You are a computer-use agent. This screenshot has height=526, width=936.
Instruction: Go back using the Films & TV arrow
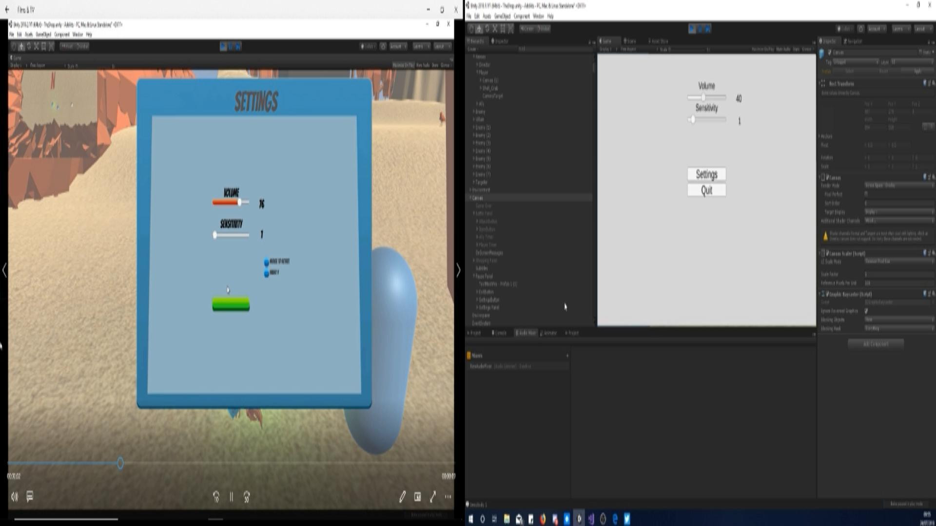[7, 10]
